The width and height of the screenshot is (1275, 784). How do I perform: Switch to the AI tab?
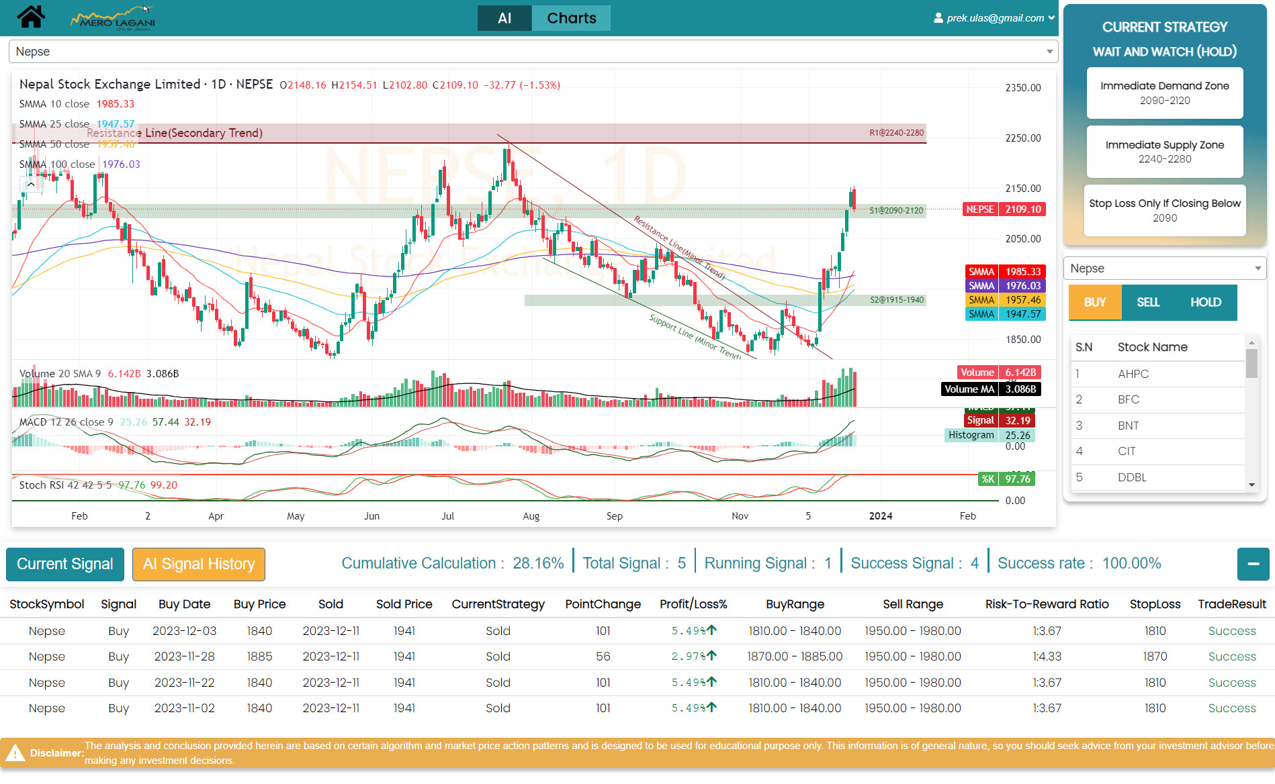pyautogui.click(x=504, y=18)
